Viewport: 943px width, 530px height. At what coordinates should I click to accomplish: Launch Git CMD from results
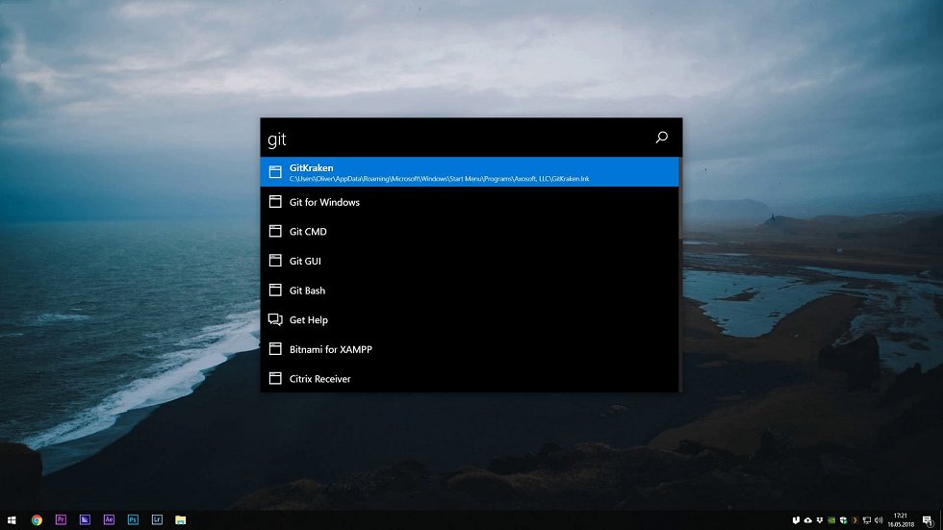pos(470,232)
